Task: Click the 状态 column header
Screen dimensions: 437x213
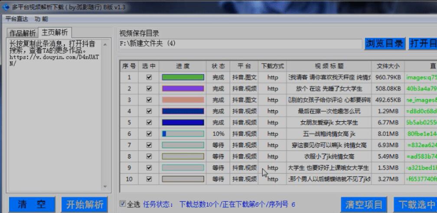Action: 218,66
